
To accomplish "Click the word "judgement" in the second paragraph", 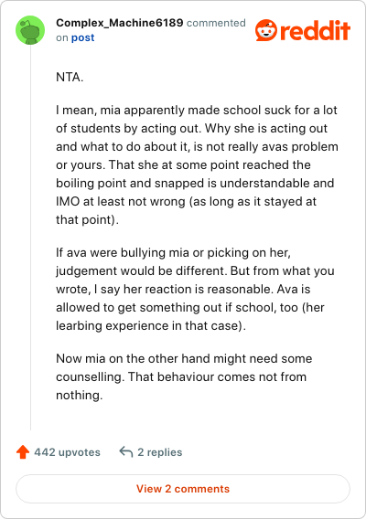I will 86,271.
